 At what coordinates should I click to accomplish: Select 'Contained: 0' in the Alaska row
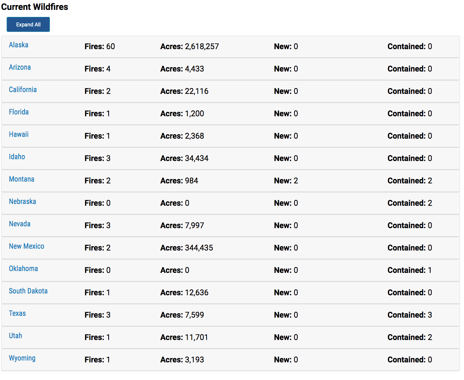tap(410, 47)
